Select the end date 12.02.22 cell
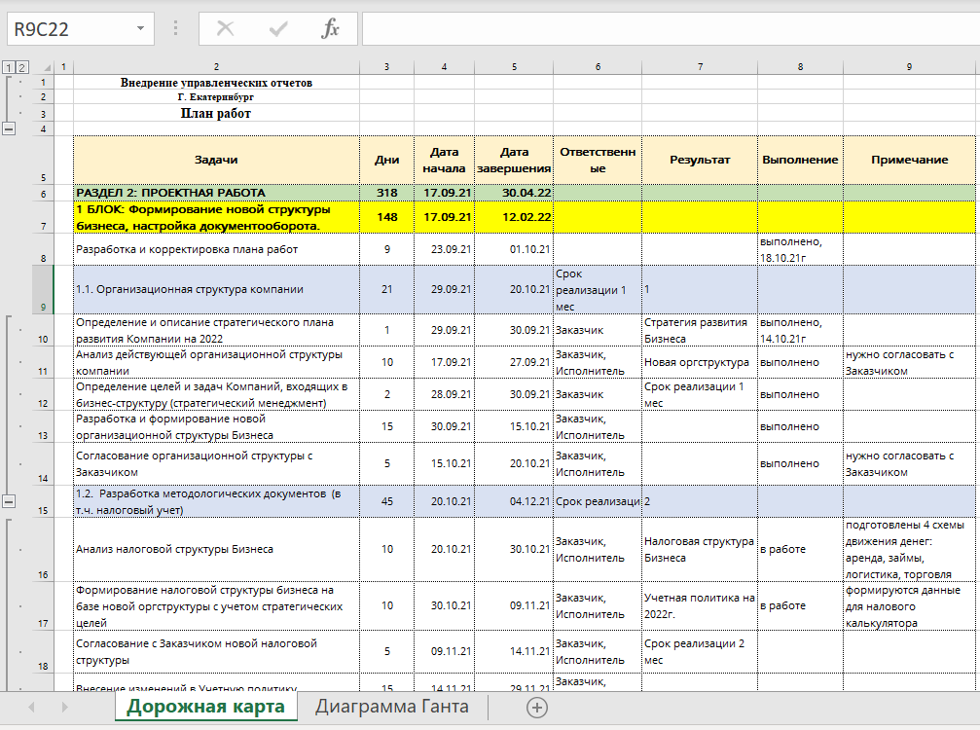 (515, 217)
